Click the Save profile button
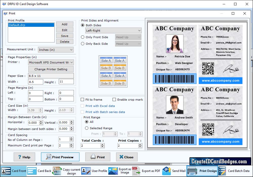This screenshot has width=253, height=177. point(65,36)
